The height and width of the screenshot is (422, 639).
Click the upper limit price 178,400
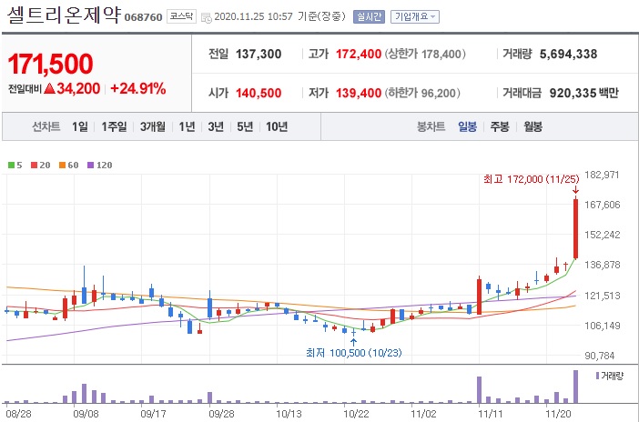pos(441,55)
